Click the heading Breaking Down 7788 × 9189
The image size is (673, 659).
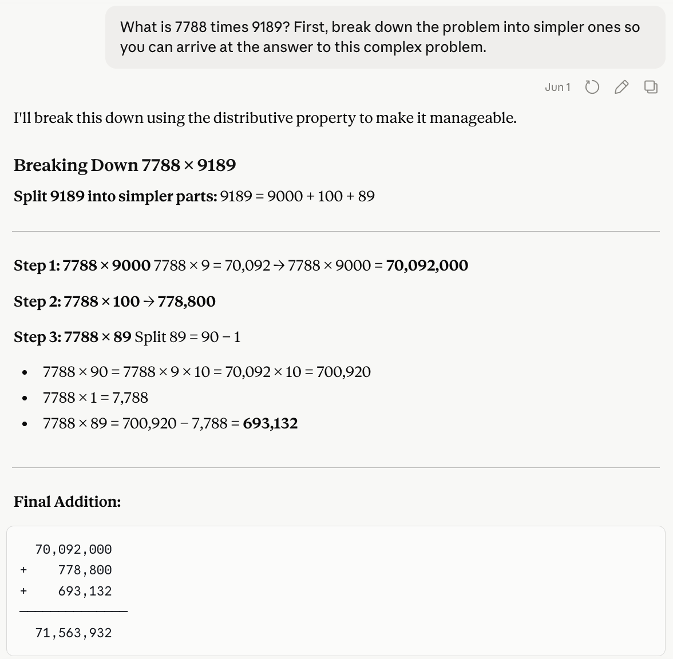(125, 165)
